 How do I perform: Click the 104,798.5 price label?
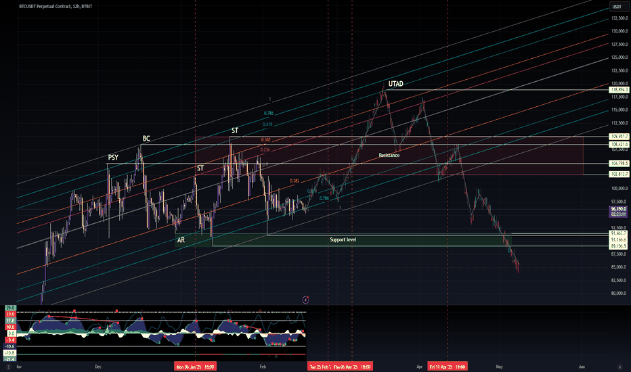(x=619, y=163)
